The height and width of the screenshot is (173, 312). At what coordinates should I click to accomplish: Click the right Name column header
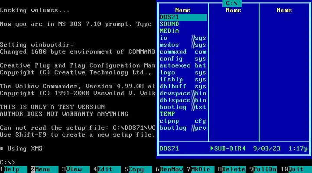point(284,10)
